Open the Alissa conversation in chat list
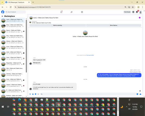Screen dimensions: 145x116 click(13, 26)
